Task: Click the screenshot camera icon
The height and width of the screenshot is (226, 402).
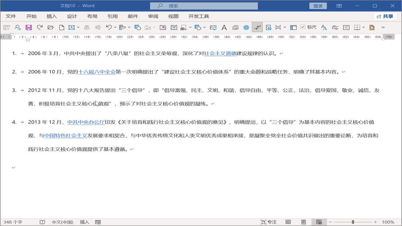Action: coord(183,27)
